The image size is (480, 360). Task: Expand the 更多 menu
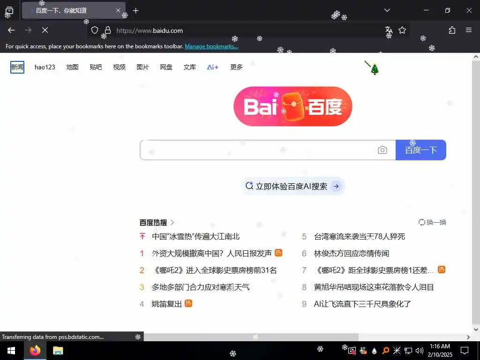[x=236, y=67]
